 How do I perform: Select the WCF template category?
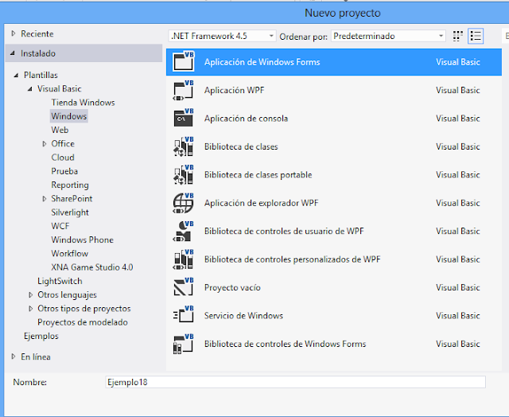coord(60,226)
